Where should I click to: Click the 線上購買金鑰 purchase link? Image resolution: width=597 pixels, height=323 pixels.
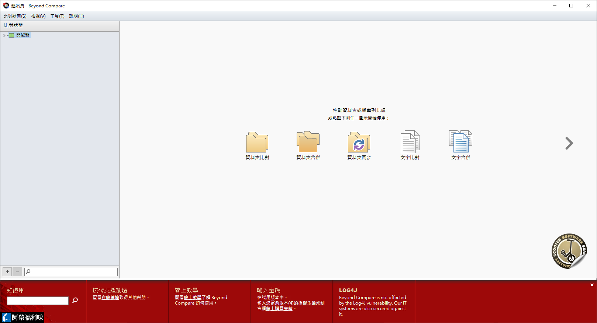coord(279,309)
